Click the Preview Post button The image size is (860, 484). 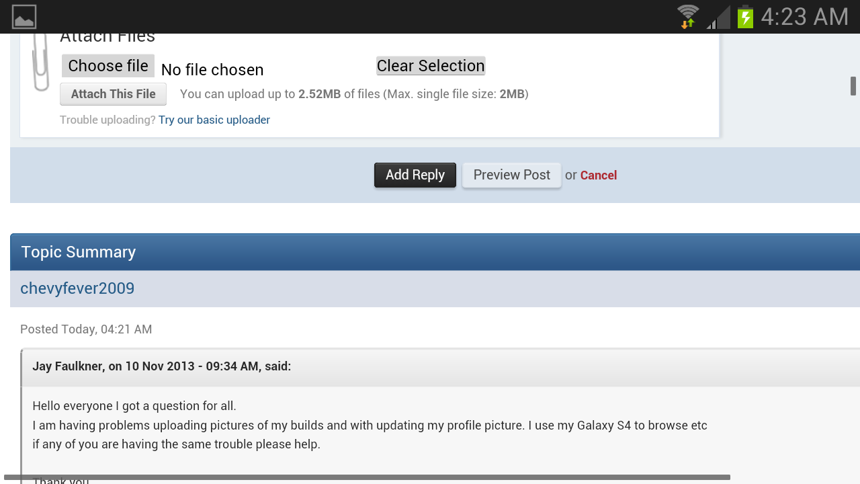tap(512, 175)
